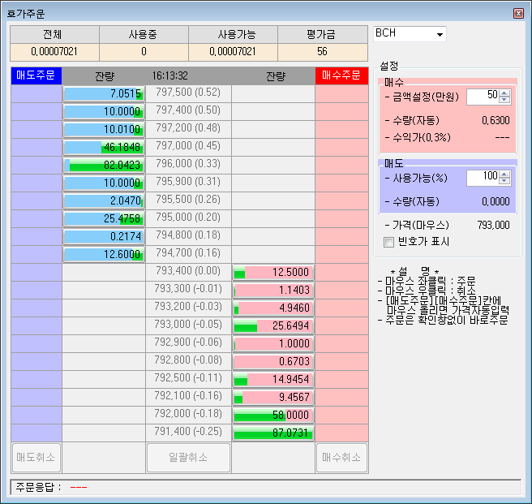Select bid volume bar 87.0731
Image resolution: width=532 pixels, height=504 pixels.
(273, 433)
